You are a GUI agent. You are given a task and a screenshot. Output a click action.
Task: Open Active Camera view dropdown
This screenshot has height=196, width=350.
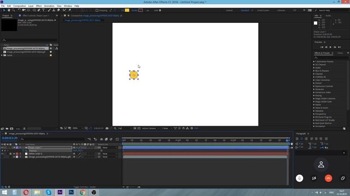click(150, 128)
